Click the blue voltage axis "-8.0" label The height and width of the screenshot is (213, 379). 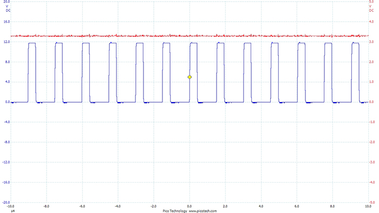(x=7, y=142)
